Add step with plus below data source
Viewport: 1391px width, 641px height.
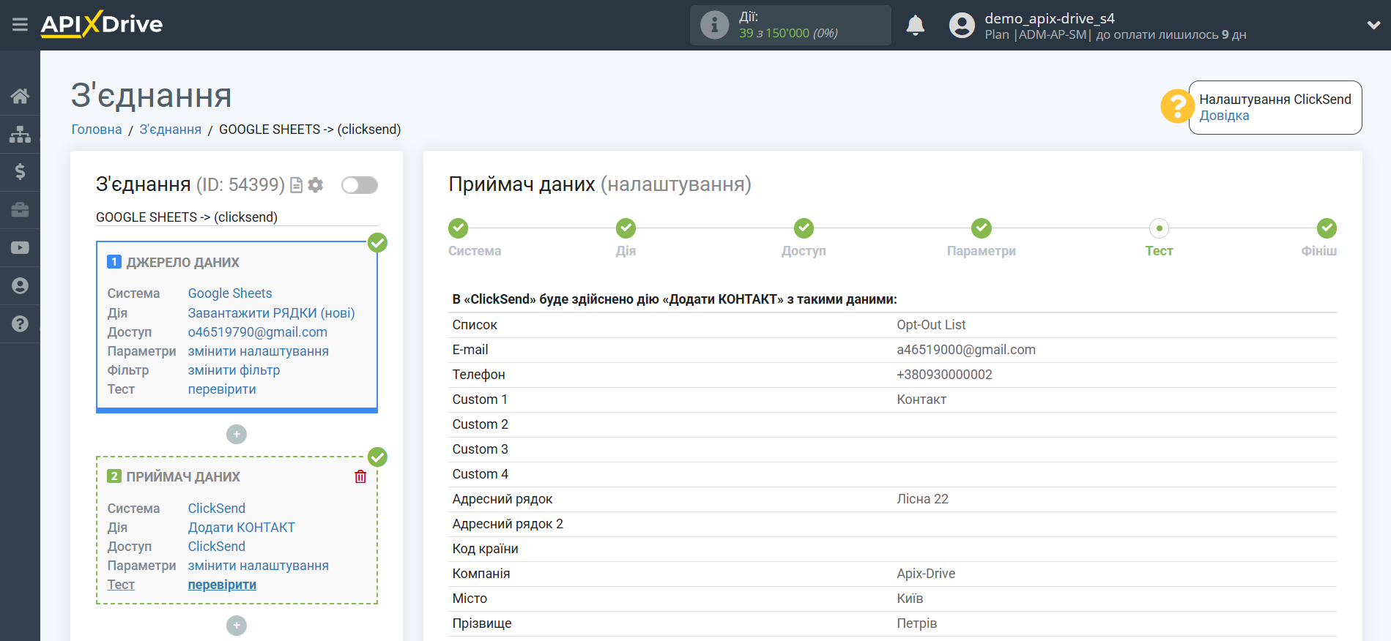237,435
